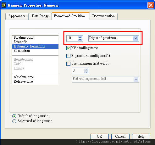The height and width of the screenshot is (145, 155).
Task: Decrement the precision digits value down arrow
Action: click(x=80, y=40)
